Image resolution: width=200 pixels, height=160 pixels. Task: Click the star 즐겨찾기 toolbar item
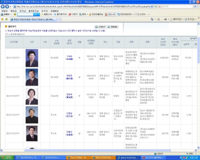click(x=60, y=14)
